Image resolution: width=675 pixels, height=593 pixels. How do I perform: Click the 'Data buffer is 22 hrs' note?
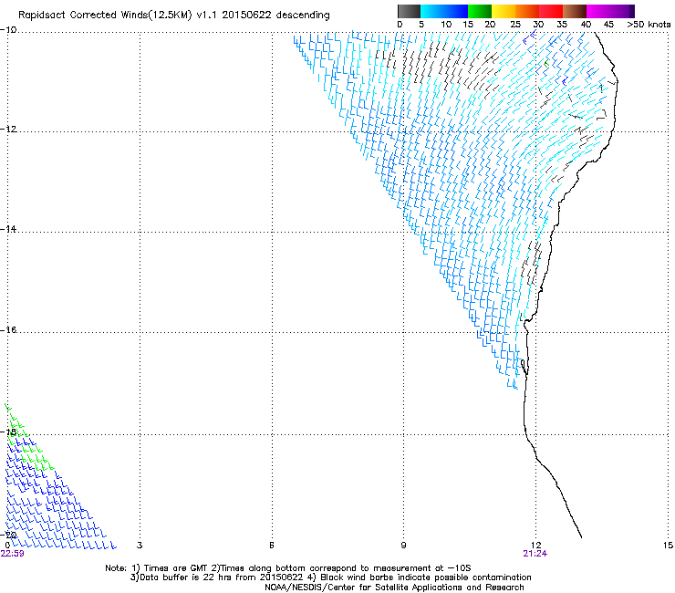(330, 577)
